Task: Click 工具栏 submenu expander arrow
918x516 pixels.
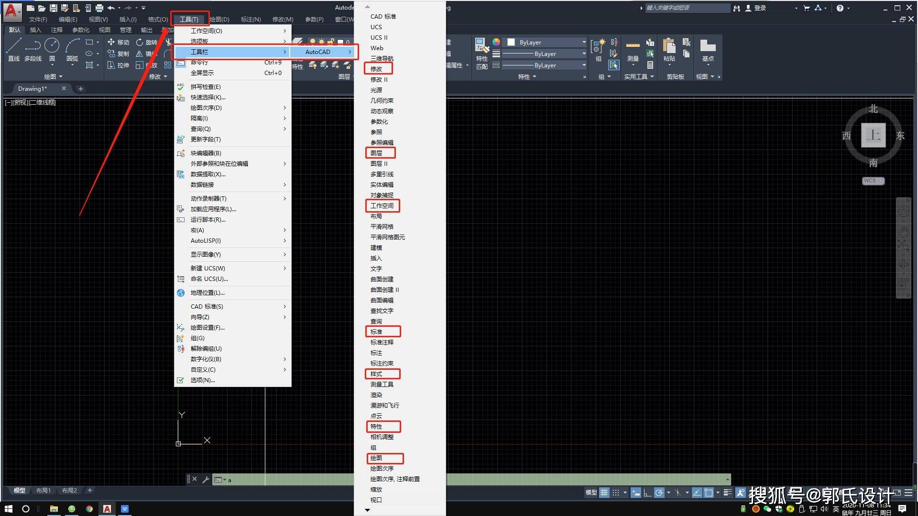Action: pos(285,52)
